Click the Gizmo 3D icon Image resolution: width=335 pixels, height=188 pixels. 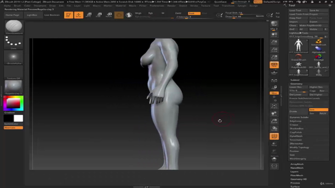tap(119, 15)
